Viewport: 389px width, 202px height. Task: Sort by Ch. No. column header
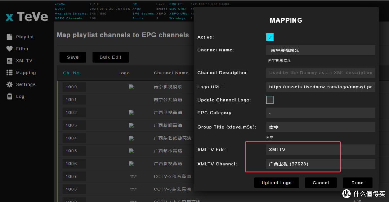(72, 73)
